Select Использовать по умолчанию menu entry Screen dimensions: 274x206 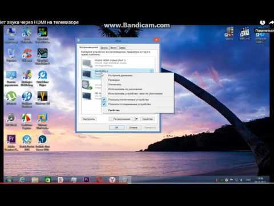[125, 89]
